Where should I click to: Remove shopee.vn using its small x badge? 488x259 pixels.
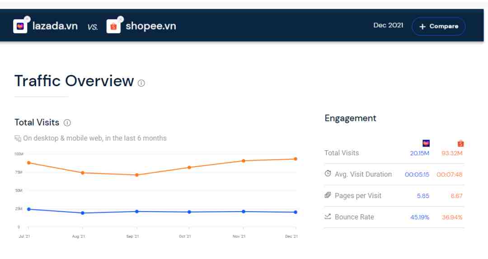click(120, 19)
